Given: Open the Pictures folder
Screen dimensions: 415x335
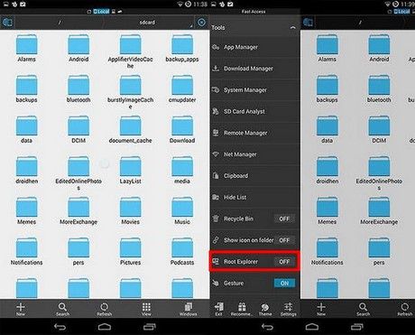Looking at the screenshot, I should tap(130, 251).
